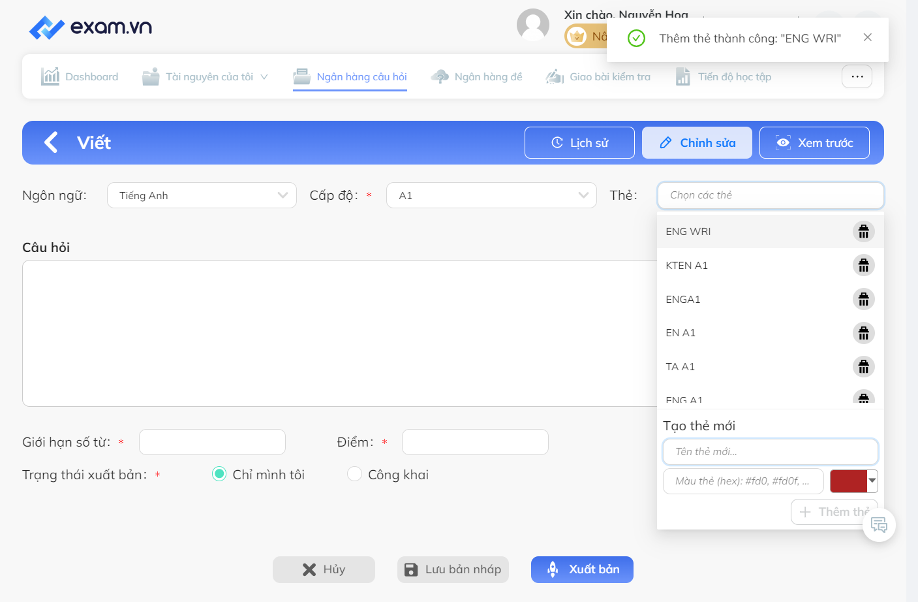The height and width of the screenshot is (602, 918).
Task: Open the more options ellipsis menu
Action: 857,76
